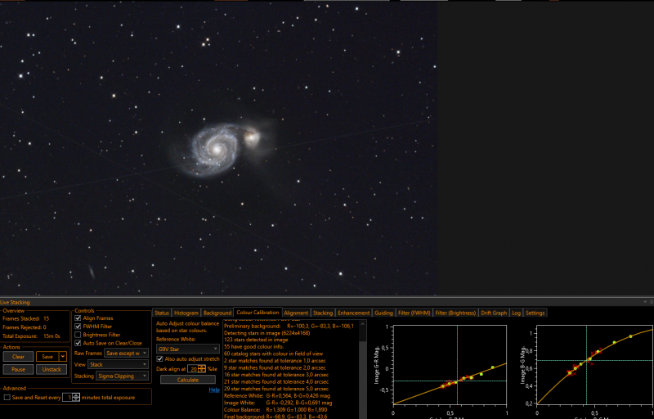This screenshot has width=654, height=419.
Task: Open the Live Stacking panel options arrow
Action: [x=645, y=302]
